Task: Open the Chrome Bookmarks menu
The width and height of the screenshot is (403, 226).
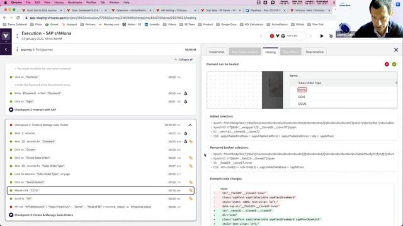Action: 75,3
